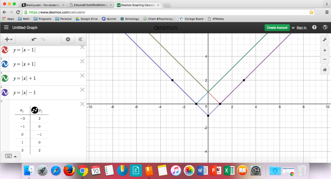Click the Untitled Graph title
Viewport: 331px width, 179px height.
pyautogui.click(x=25, y=27)
